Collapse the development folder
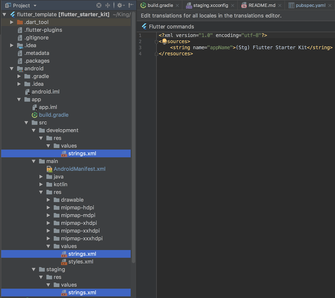This screenshot has height=298, width=335. [x=34, y=130]
